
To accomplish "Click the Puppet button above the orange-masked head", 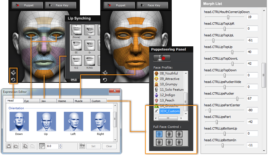I will pos(119,5).
